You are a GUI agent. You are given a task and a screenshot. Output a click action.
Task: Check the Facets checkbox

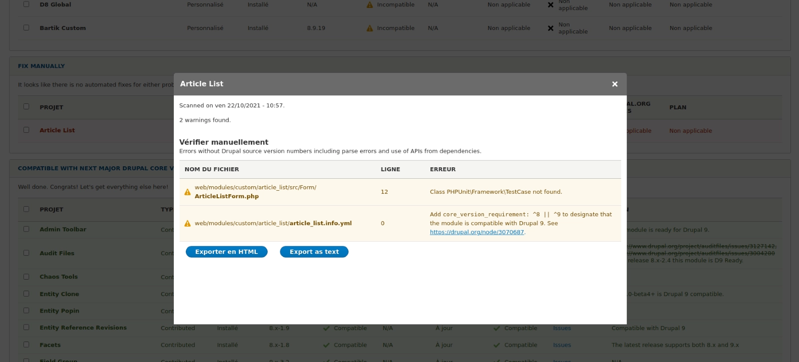tap(26, 344)
